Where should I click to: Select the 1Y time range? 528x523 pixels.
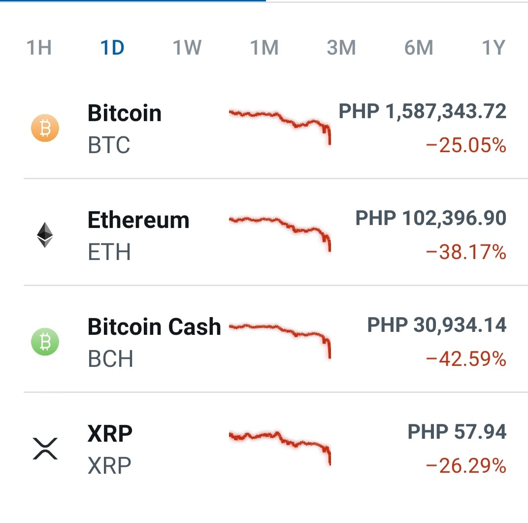(x=494, y=47)
